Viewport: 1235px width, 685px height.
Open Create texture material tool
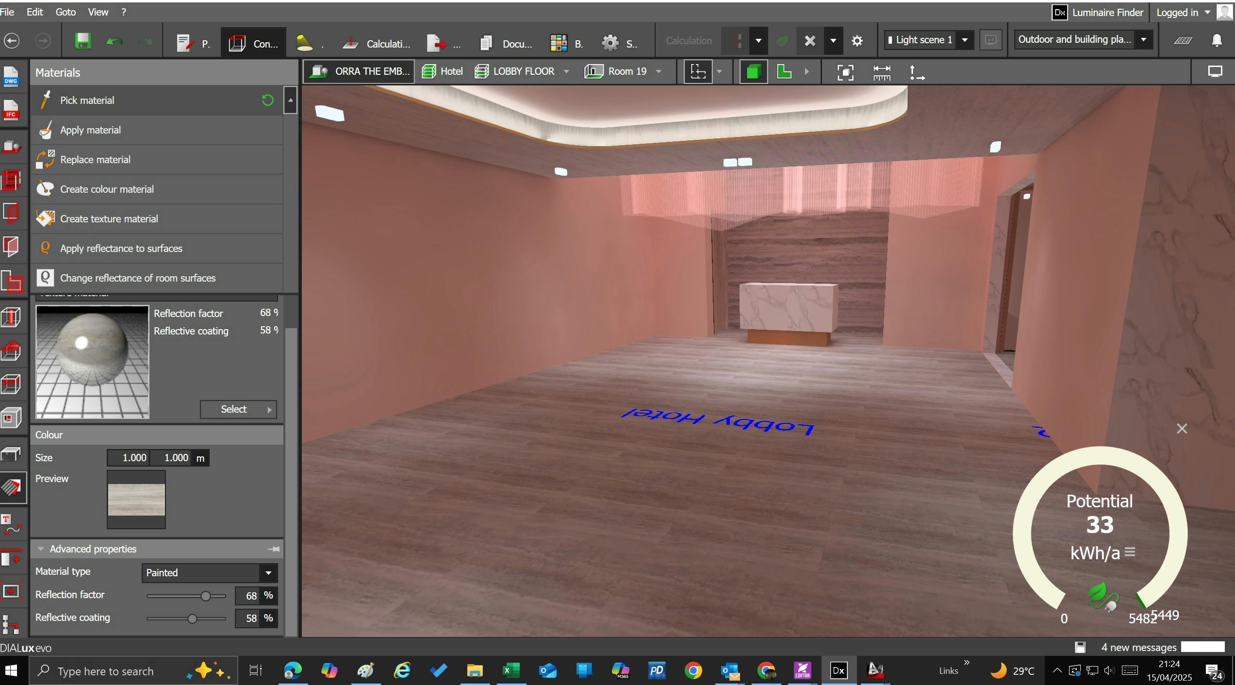pyautogui.click(x=109, y=219)
